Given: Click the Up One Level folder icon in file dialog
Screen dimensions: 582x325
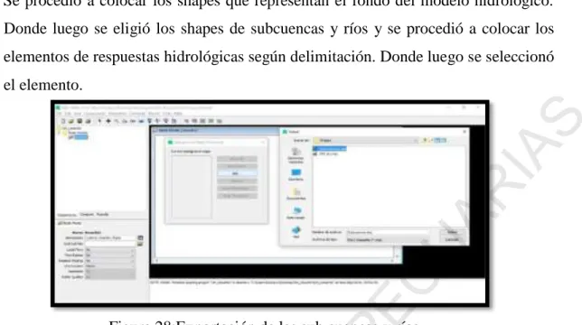Looking at the screenshot, I should point(425,141).
